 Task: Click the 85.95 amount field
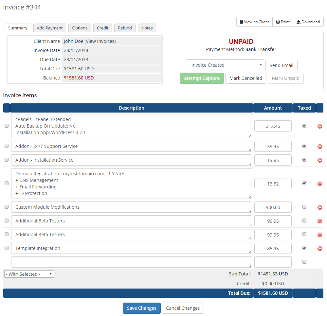coord(273,249)
